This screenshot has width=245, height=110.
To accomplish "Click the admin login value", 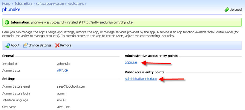I will [61, 94].
